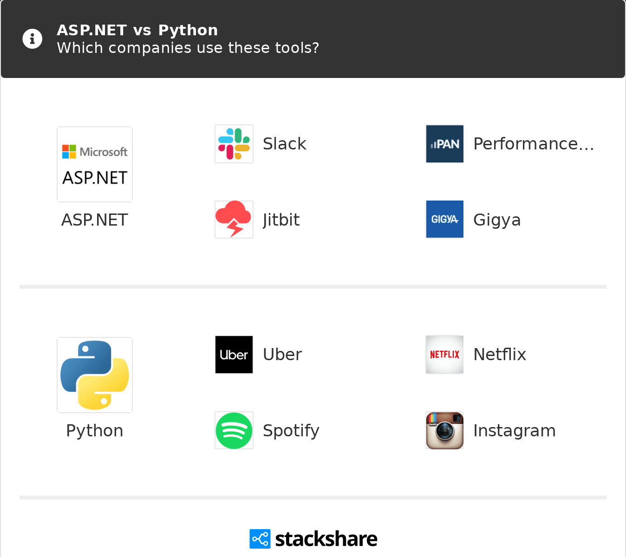Image resolution: width=626 pixels, height=557 pixels.
Task: Select the Gigya text label
Action: pyautogui.click(x=497, y=220)
